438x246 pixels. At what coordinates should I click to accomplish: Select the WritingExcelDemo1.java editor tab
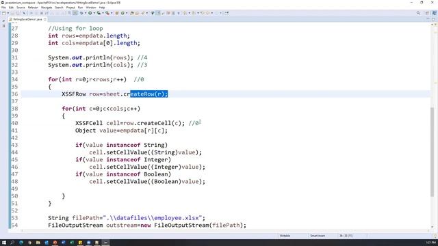[27, 19]
